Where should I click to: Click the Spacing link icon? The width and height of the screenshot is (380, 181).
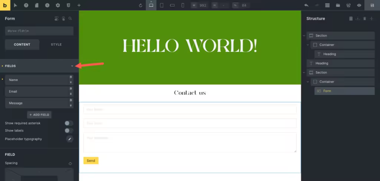[x=70, y=164]
